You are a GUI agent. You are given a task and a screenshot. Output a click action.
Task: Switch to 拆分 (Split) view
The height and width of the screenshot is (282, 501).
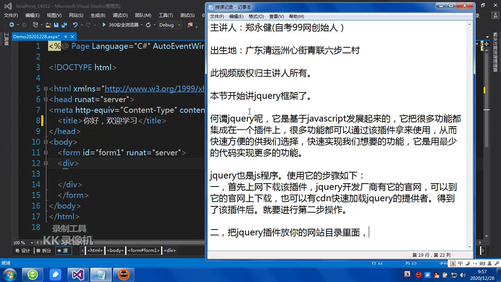click(x=44, y=250)
